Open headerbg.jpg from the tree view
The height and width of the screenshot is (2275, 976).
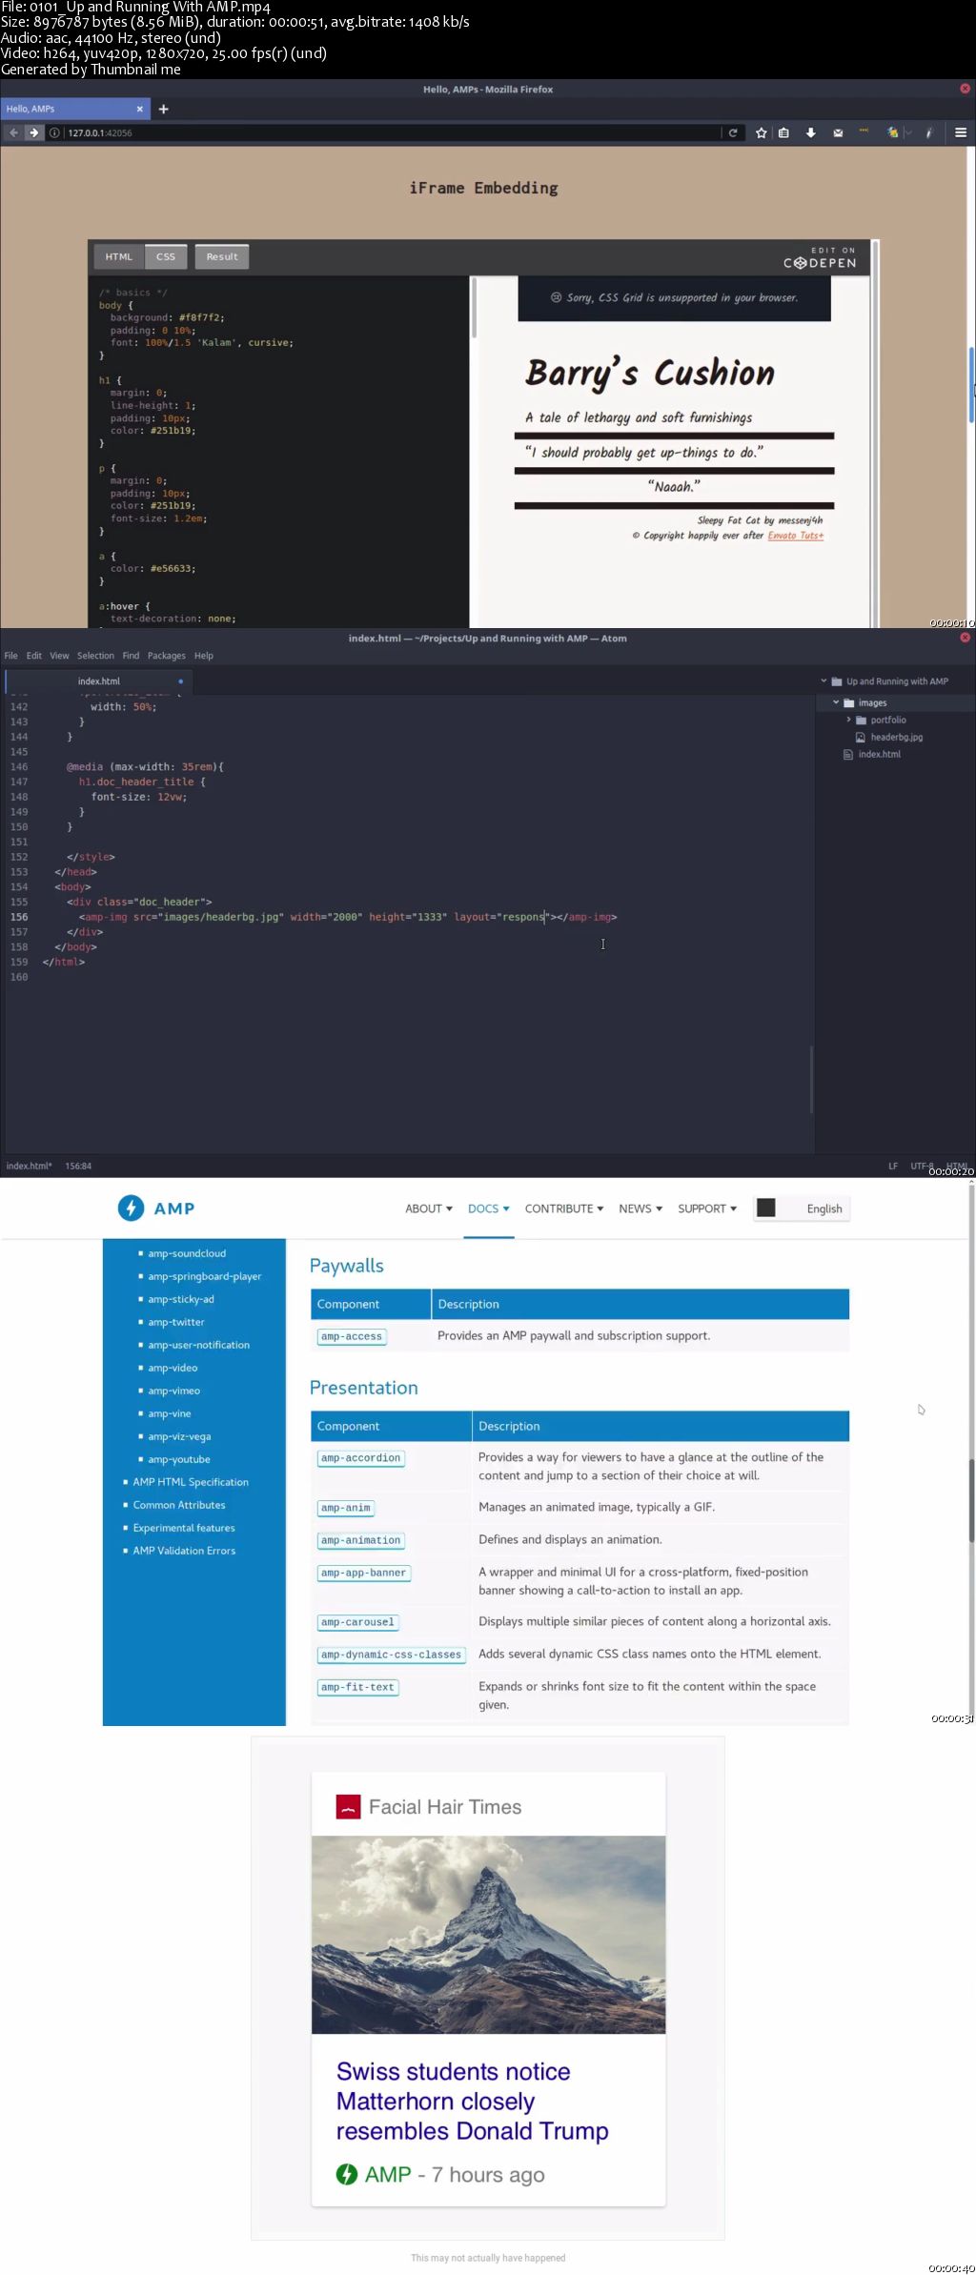tap(896, 738)
